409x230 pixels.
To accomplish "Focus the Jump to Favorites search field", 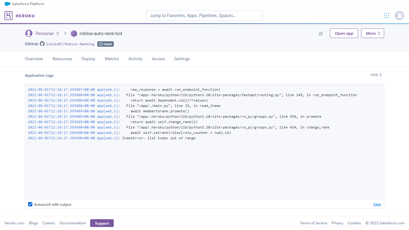I will point(205,16).
